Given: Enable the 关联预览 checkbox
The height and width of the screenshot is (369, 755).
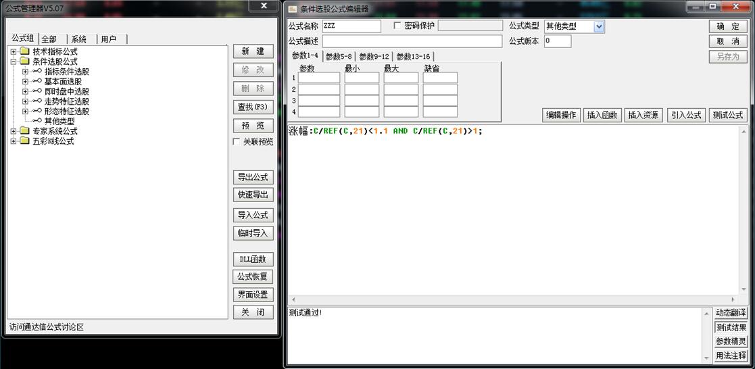Looking at the screenshot, I should (x=237, y=142).
